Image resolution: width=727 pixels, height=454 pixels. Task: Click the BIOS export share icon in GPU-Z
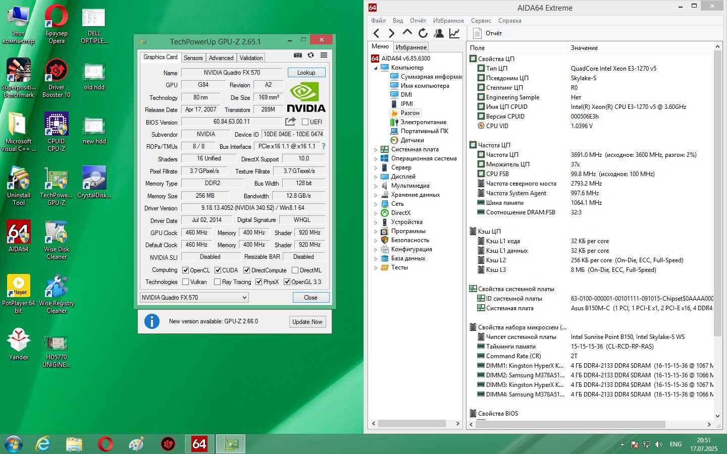[x=290, y=122]
